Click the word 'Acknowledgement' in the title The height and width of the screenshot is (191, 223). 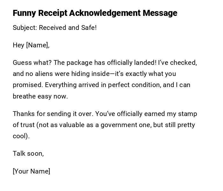click(x=105, y=13)
